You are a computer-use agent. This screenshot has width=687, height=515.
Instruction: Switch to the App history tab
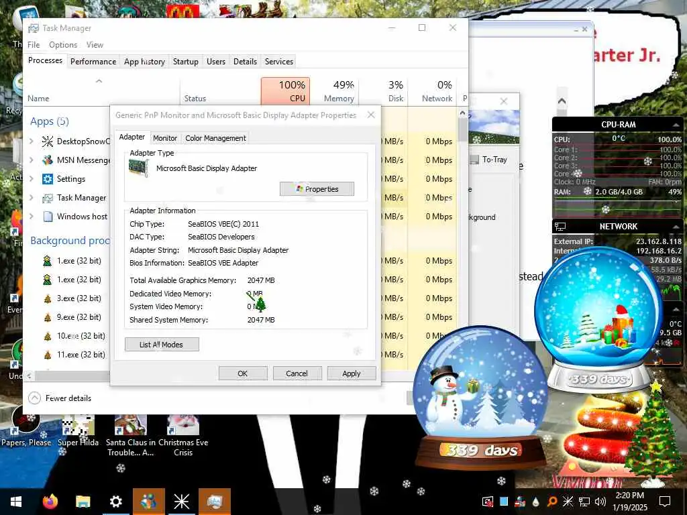click(x=144, y=62)
